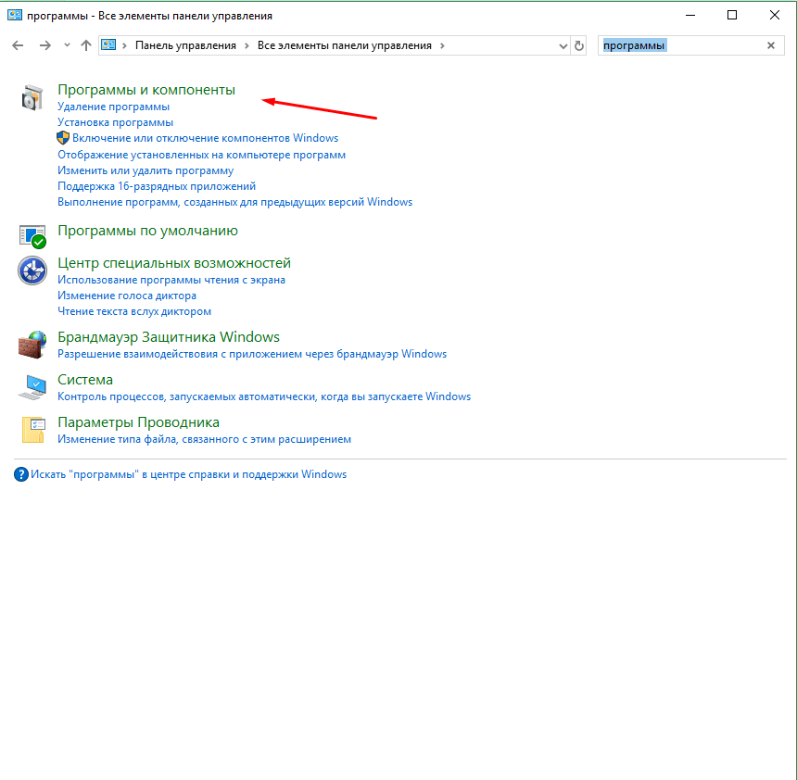
Task: Open Программы и компоненты heading link
Action: coord(146,90)
